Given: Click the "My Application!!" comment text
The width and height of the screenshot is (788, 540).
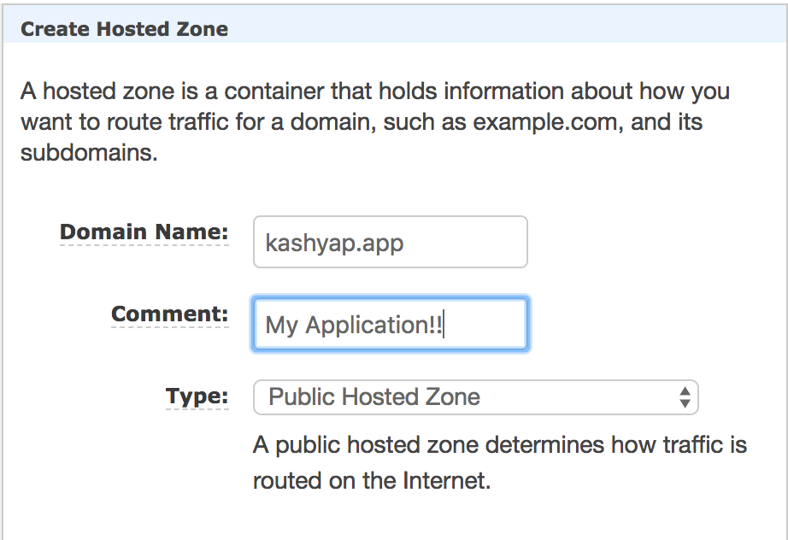Looking at the screenshot, I should coord(354,326).
